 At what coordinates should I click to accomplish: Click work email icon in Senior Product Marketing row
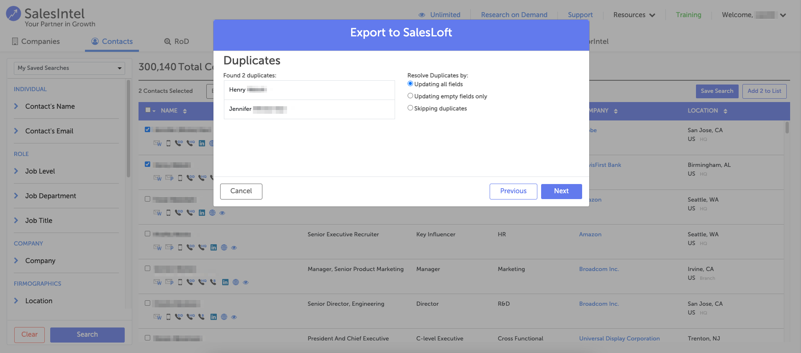click(x=157, y=282)
